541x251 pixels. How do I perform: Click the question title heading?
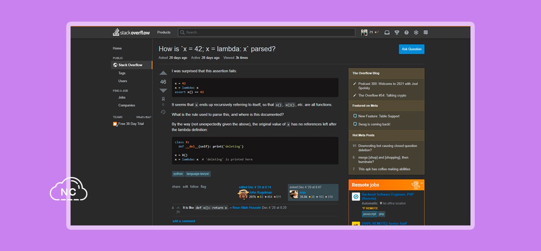217,49
